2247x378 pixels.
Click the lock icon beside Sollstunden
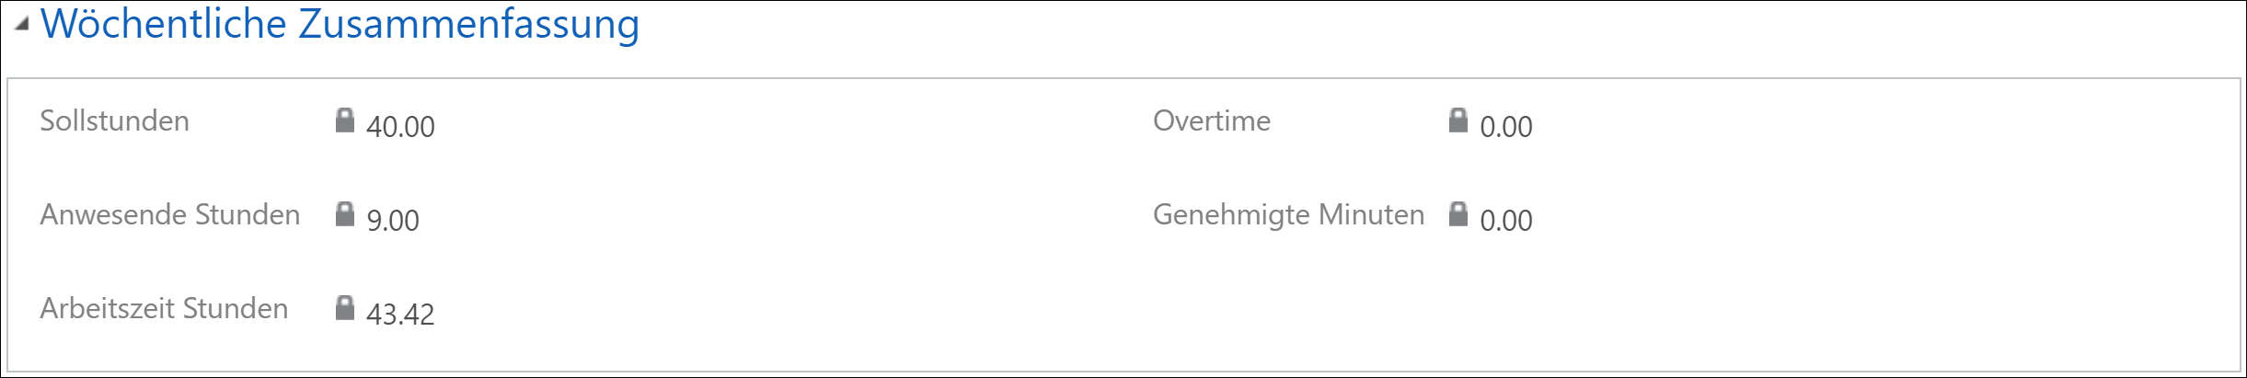coord(345,120)
